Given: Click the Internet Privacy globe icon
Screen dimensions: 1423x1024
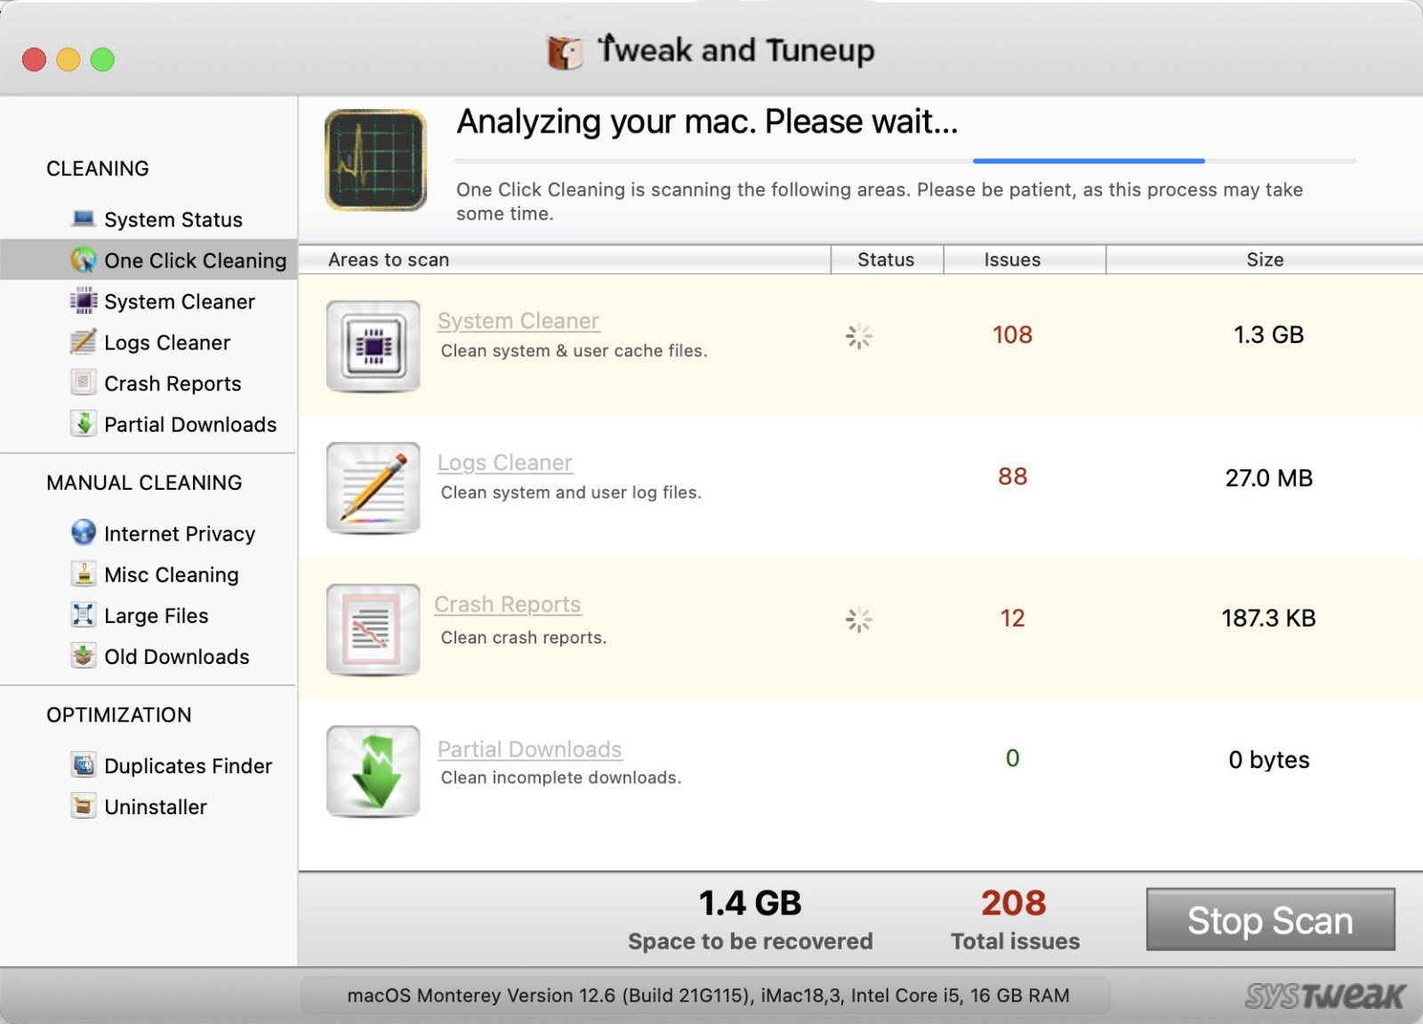Looking at the screenshot, I should [x=84, y=532].
